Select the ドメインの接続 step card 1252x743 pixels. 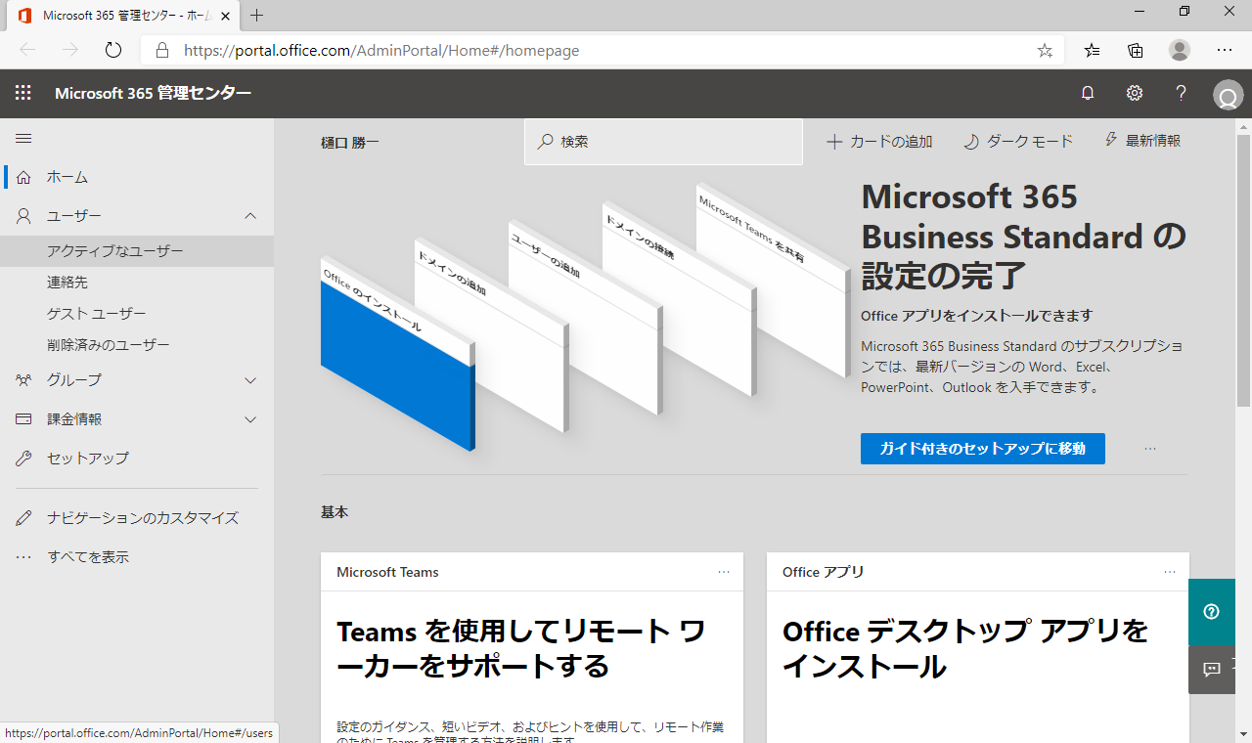point(679,299)
